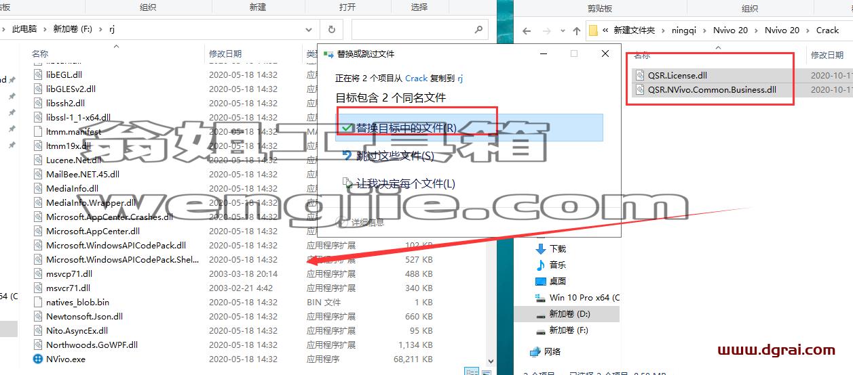Screen dimensions: 853x375
Task: Select msvcp71.dll file icon
Action: 39,273
